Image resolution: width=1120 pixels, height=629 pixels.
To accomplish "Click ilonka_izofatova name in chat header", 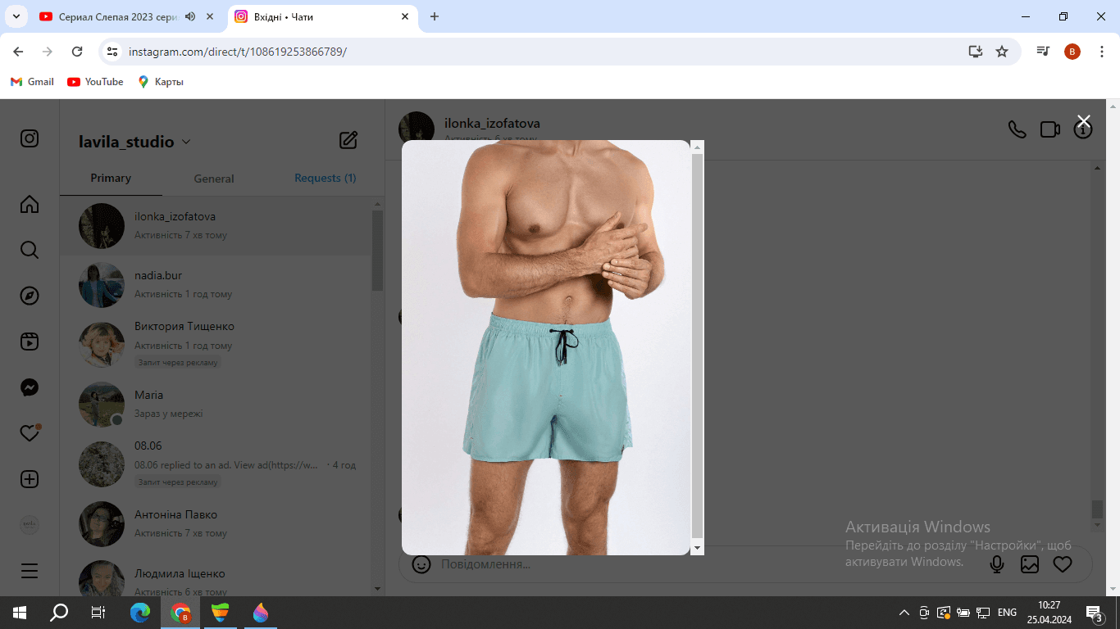I will tap(492, 124).
